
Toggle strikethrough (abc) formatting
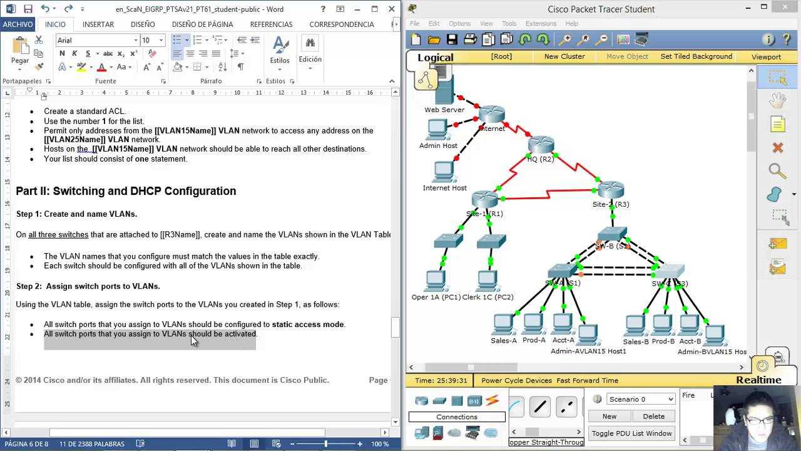tap(109, 53)
